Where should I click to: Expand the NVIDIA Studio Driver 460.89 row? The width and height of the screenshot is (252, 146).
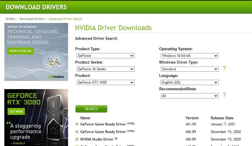click(77, 139)
